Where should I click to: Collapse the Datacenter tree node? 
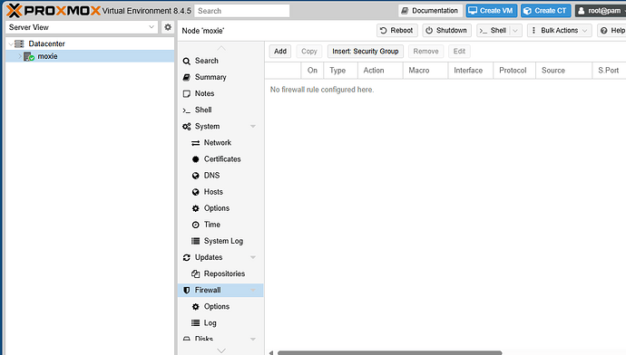coord(11,43)
